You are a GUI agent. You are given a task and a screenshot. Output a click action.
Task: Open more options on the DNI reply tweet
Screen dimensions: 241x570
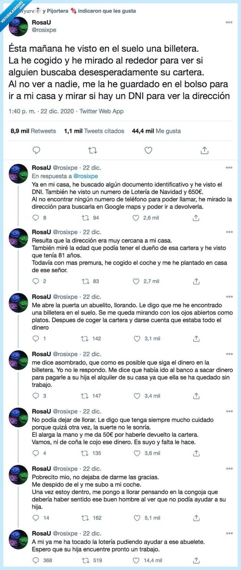point(228,167)
